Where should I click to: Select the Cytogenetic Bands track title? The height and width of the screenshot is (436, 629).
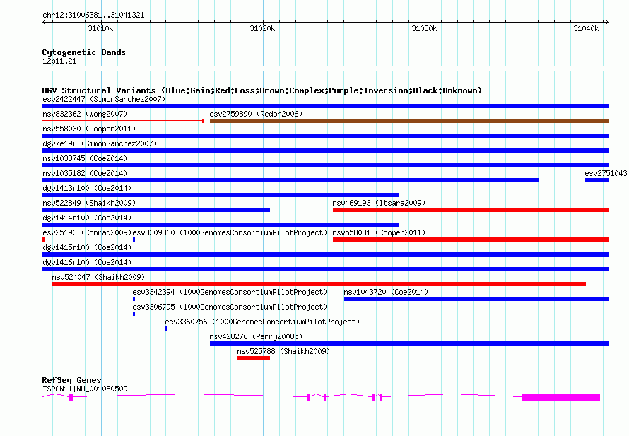pyautogui.click(x=84, y=52)
